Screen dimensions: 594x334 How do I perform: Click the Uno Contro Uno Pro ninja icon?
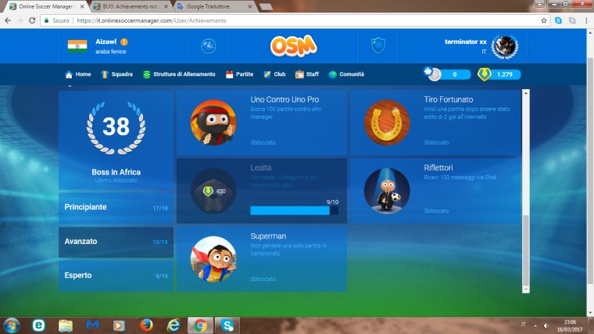[x=213, y=123]
